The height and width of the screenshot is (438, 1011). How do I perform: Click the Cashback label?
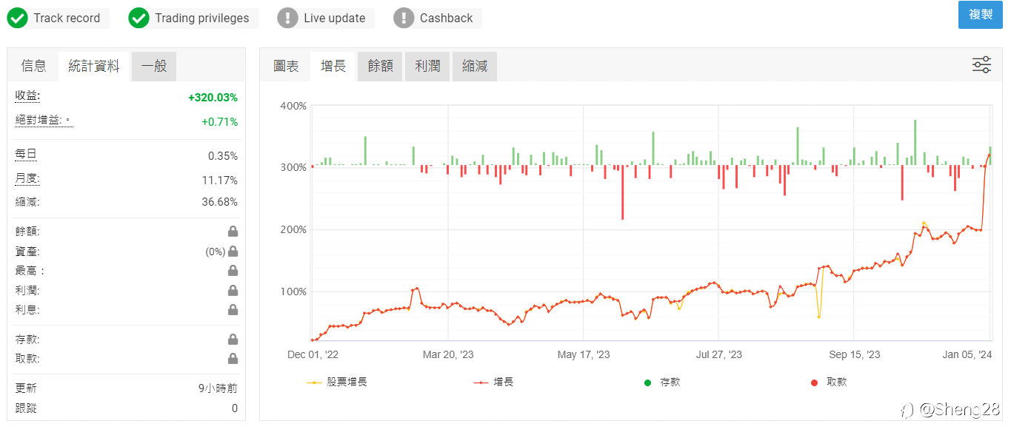coord(447,18)
